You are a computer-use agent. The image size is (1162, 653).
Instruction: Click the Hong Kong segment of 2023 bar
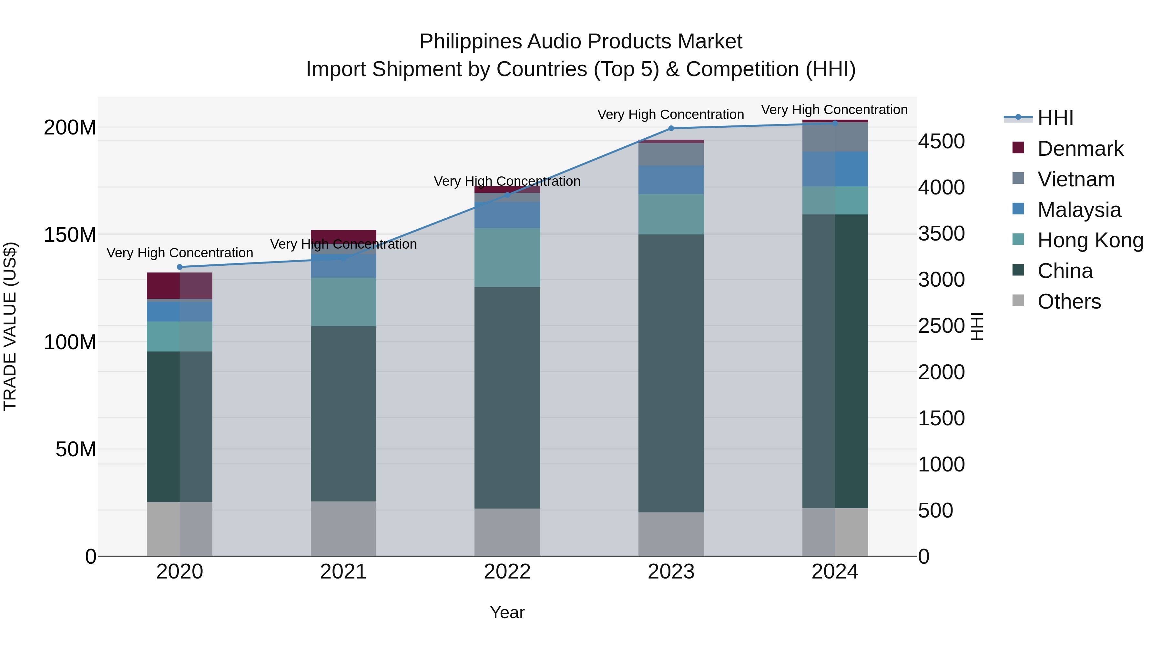(x=671, y=214)
